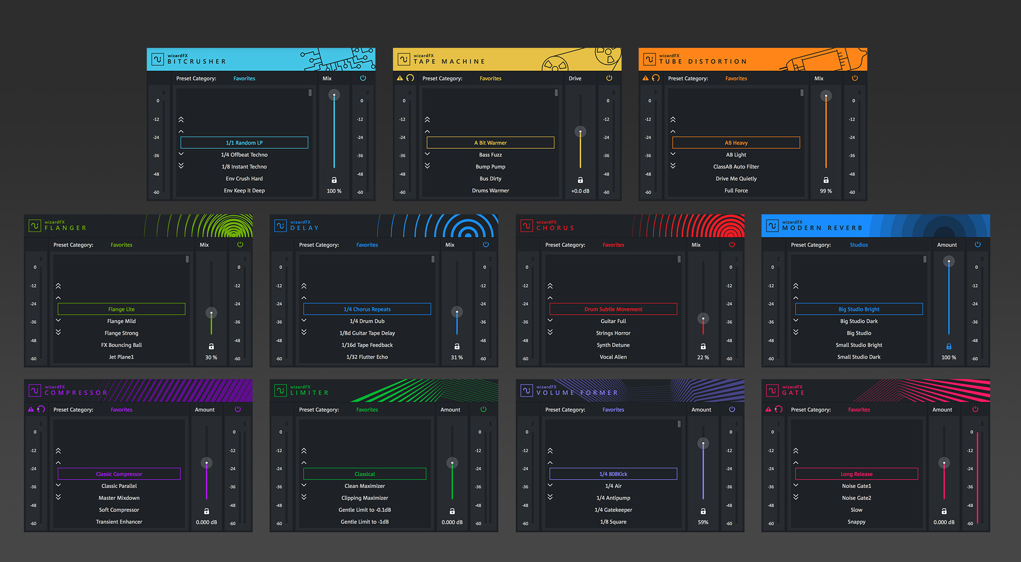1021x562 pixels.
Task: Choose the 1/4 Drum Dub delay preset
Action: [x=367, y=321]
